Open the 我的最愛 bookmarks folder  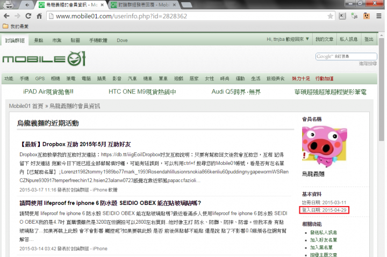[x=16, y=26]
